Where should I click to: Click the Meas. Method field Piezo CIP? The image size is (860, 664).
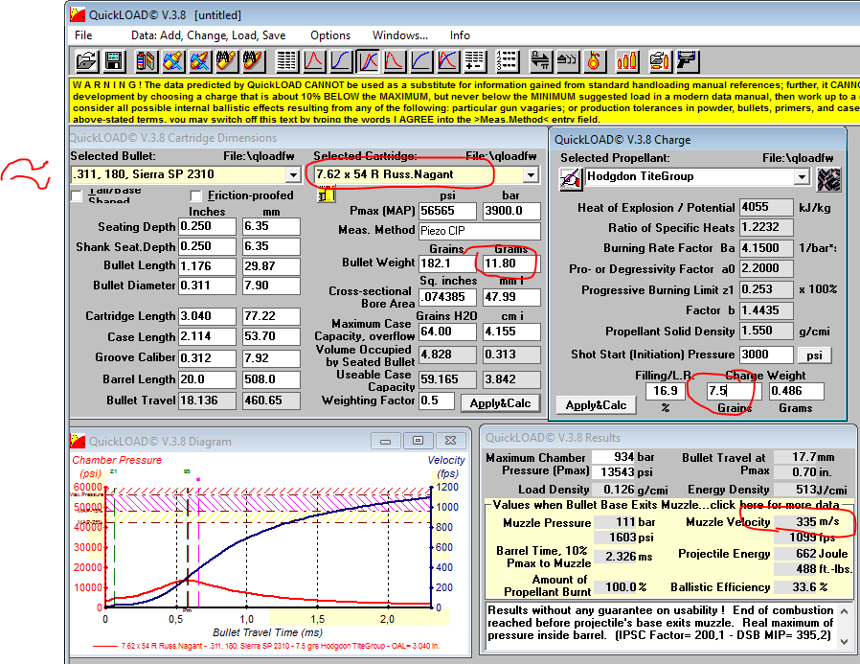480,231
